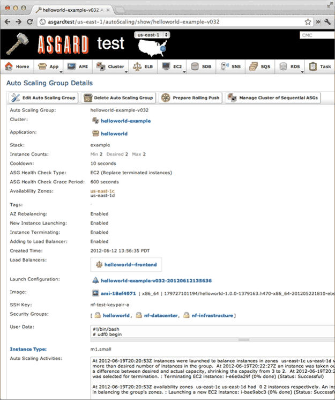Go forward with browser forward arrow

pyautogui.click(x=19, y=21)
